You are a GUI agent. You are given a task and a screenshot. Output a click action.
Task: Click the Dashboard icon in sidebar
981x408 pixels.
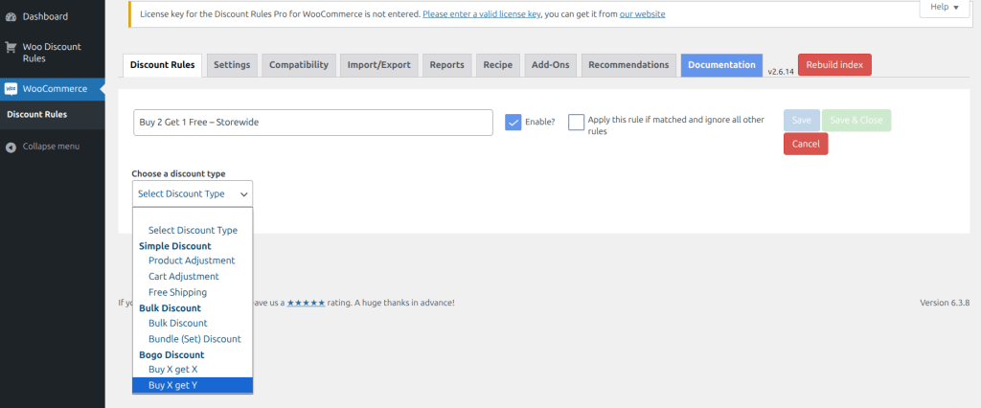(11, 16)
